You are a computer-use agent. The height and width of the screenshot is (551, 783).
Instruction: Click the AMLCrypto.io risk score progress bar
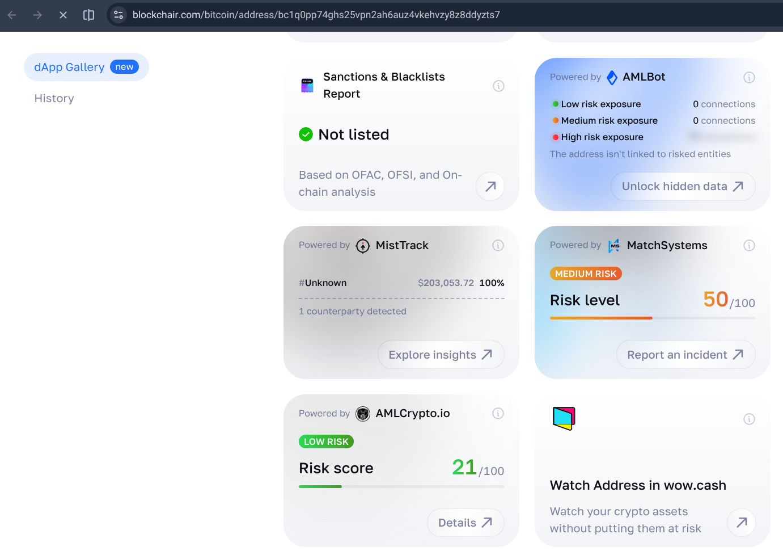(x=401, y=486)
